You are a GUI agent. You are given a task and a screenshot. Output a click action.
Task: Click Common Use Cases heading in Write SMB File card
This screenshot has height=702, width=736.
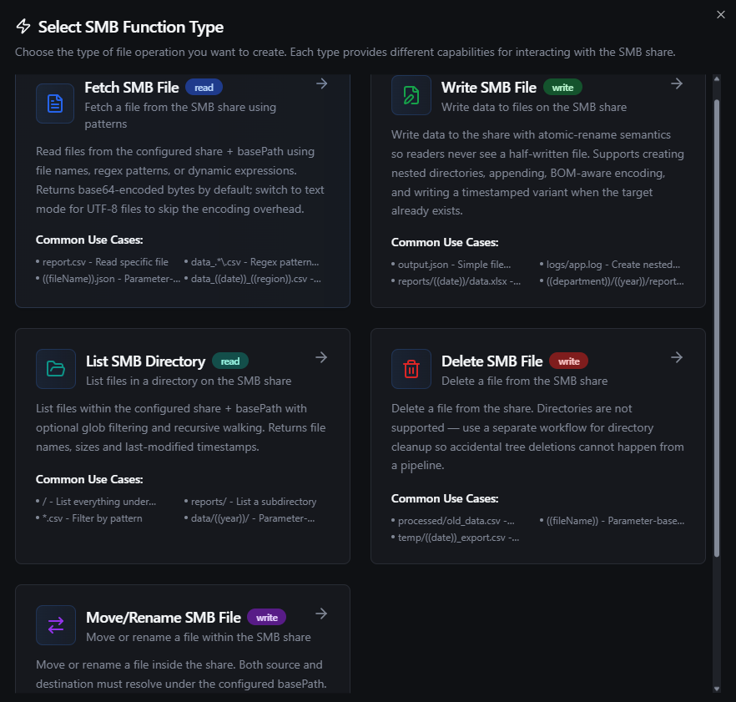pos(445,242)
